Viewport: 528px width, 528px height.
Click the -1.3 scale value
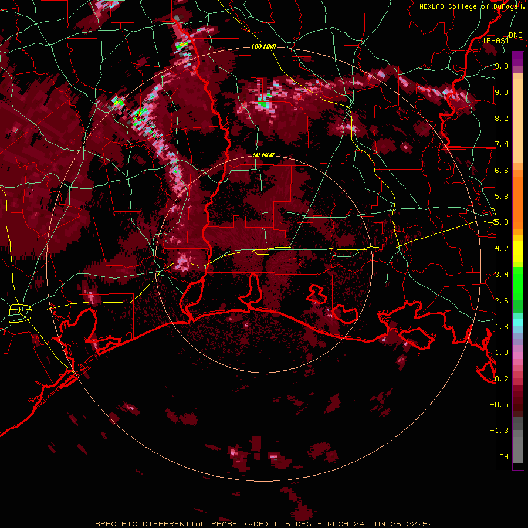[x=499, y=431]
